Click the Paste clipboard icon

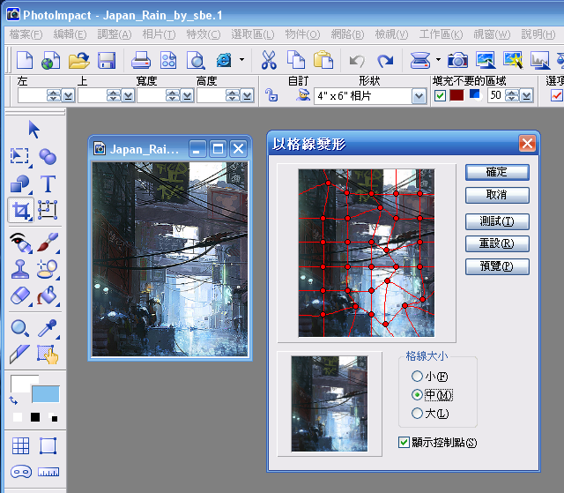click(x=323, y=60)
